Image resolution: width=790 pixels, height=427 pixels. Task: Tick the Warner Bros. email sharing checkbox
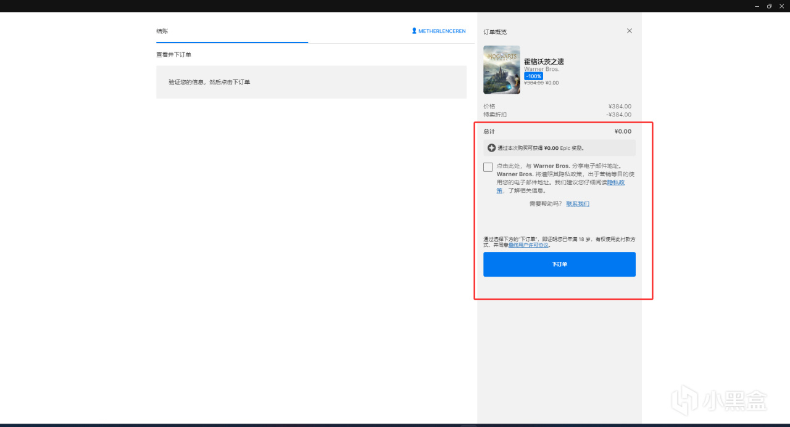(x=488, y=167)
